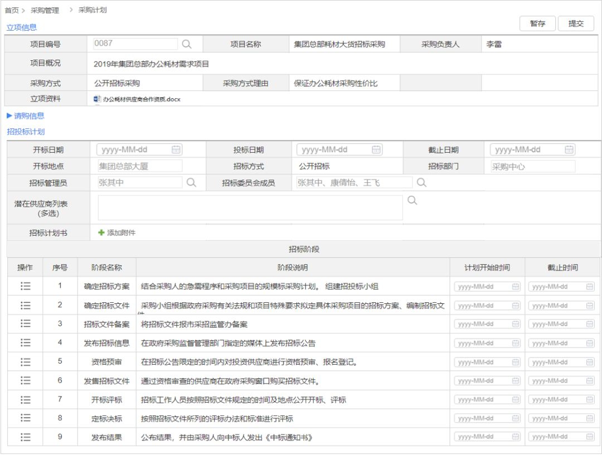602x455 pixels.
Task: Click the 潜在供应商列表 multi-select box
Action: tap(250, 208)
